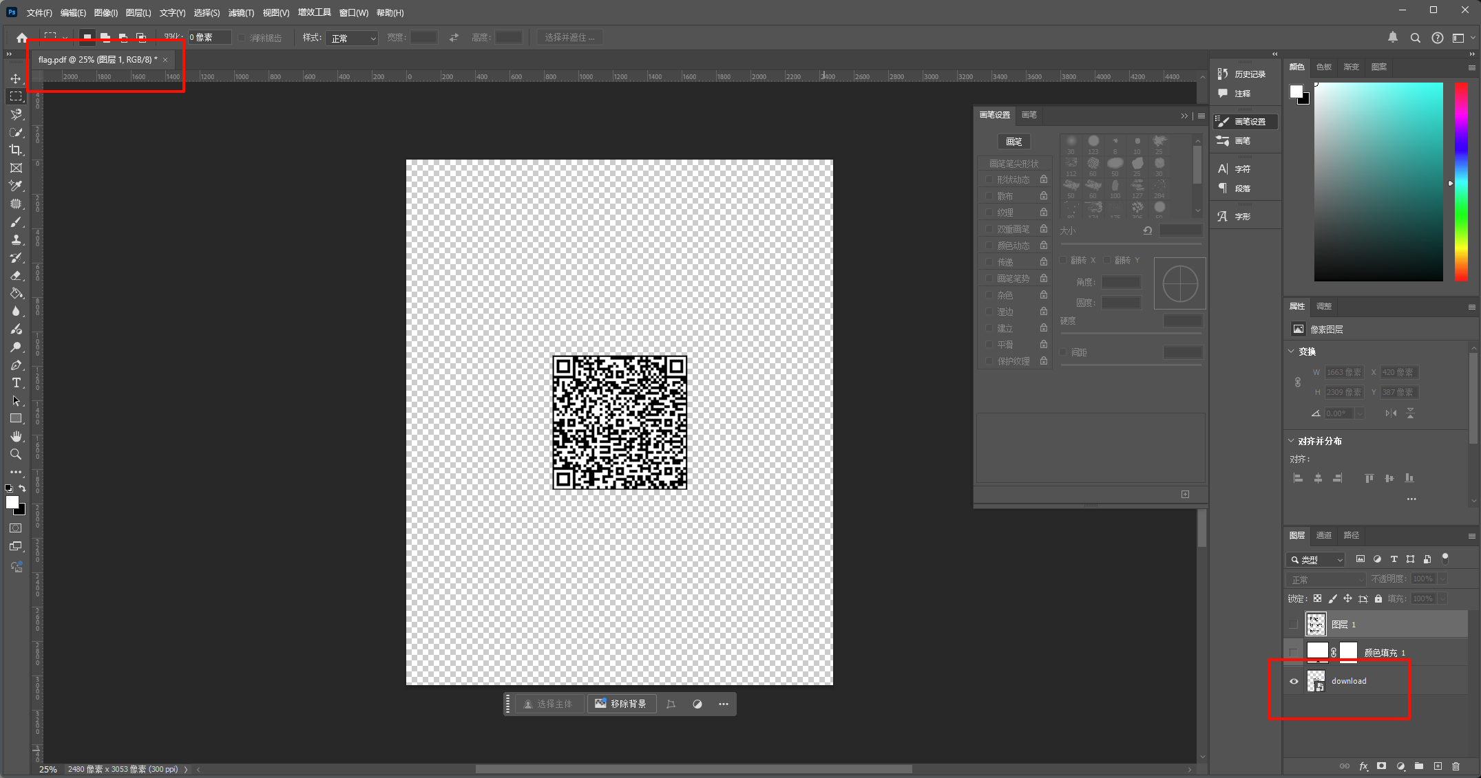Screen dimensions: 1481x778
Task: Select the Move tool
Action: pyautogui.click(x=16, y=78)
